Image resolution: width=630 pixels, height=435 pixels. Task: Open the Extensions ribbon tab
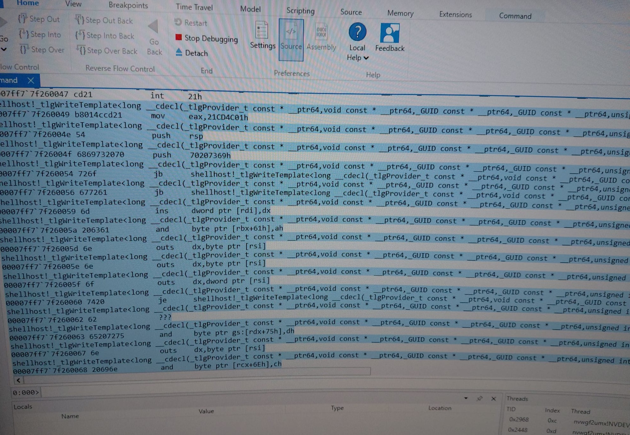tap(455, 15)
